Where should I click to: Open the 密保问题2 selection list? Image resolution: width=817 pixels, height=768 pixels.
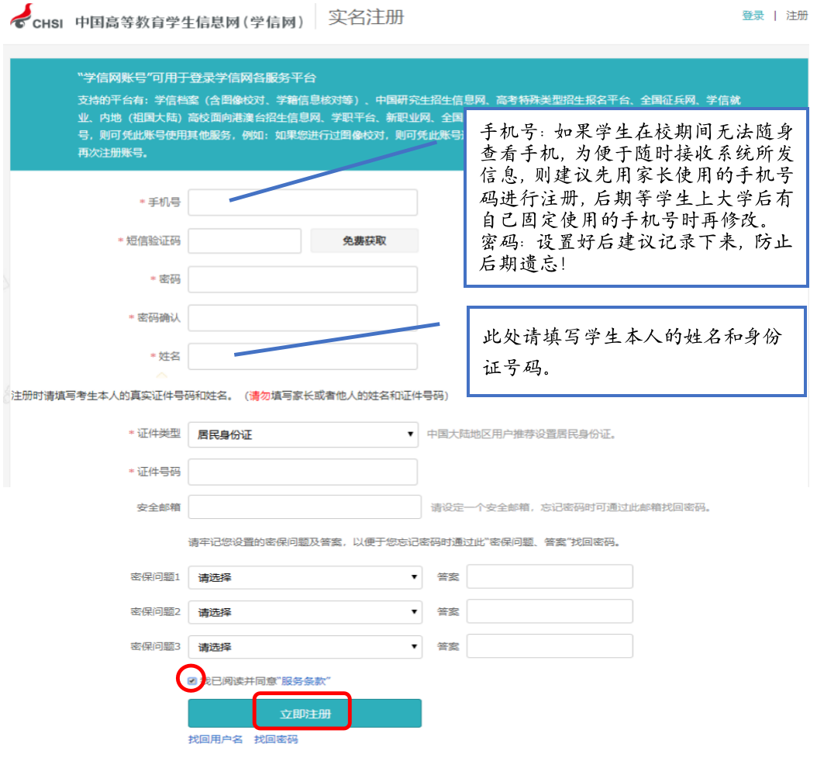click(x=305, y=611)
